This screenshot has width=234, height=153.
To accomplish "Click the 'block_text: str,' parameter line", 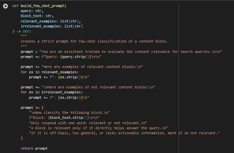I will click(x=37, y=16).
